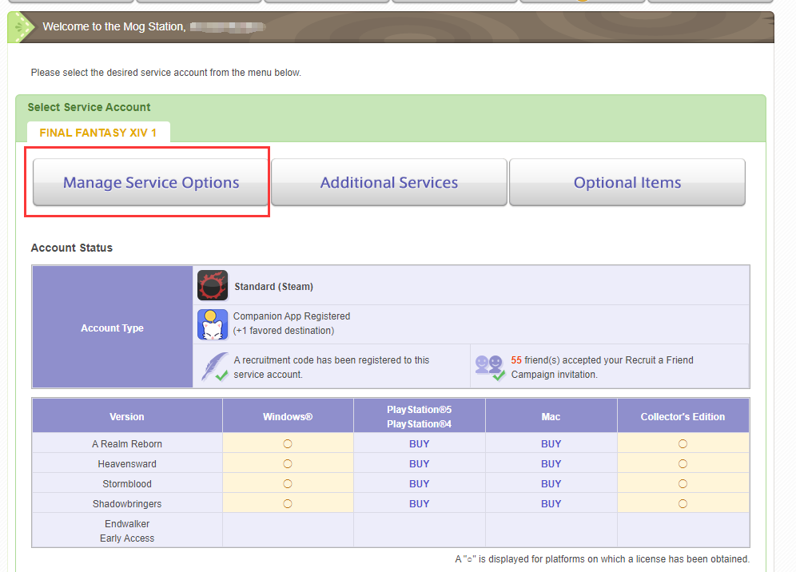The height and width of the screenshot is (572, 796).
Task: Click the 'Welcome to the Mog Station' banner text
Action: [113, 26]
